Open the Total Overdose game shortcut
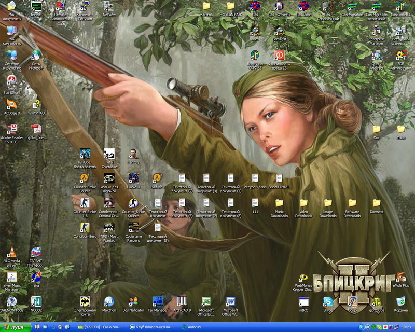Viewport: 415px width, 332px height. coord(109,154)
